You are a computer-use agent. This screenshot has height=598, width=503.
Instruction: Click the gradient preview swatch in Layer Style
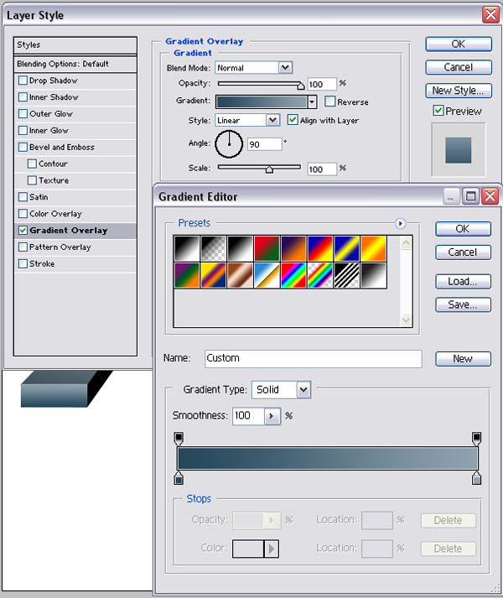tap(262, 101)
